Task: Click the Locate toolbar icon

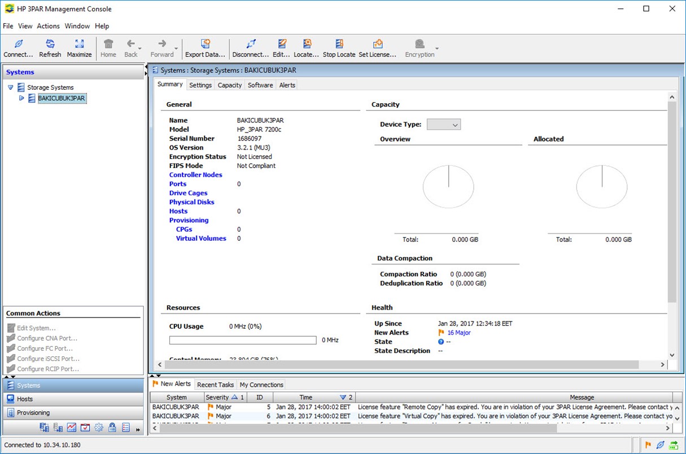Action: click(x=307, y=44)
